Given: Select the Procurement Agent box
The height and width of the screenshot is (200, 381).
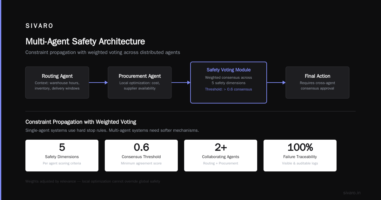Looking at the screenshot, I should 140,83.
